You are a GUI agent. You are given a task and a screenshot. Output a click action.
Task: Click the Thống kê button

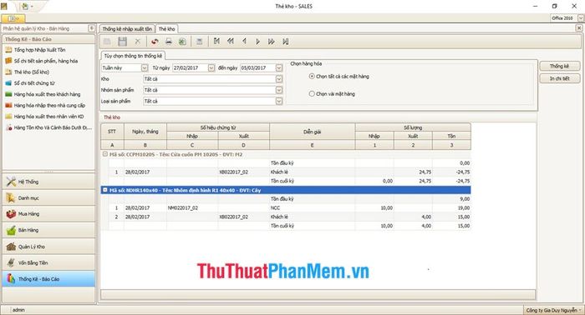559,66
